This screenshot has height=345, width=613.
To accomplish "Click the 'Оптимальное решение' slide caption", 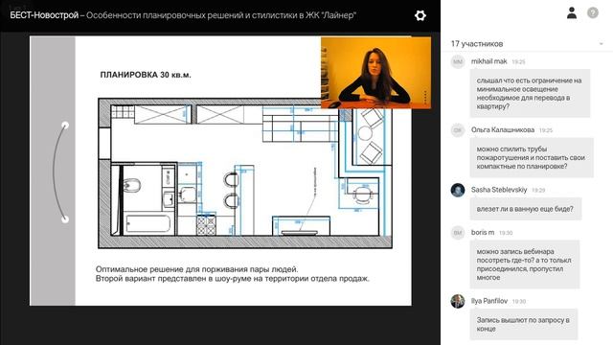I will coord(232,274).
